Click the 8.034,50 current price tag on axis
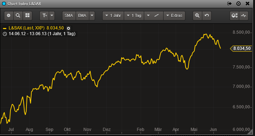 pyautogui.click(x=241, y=48)
